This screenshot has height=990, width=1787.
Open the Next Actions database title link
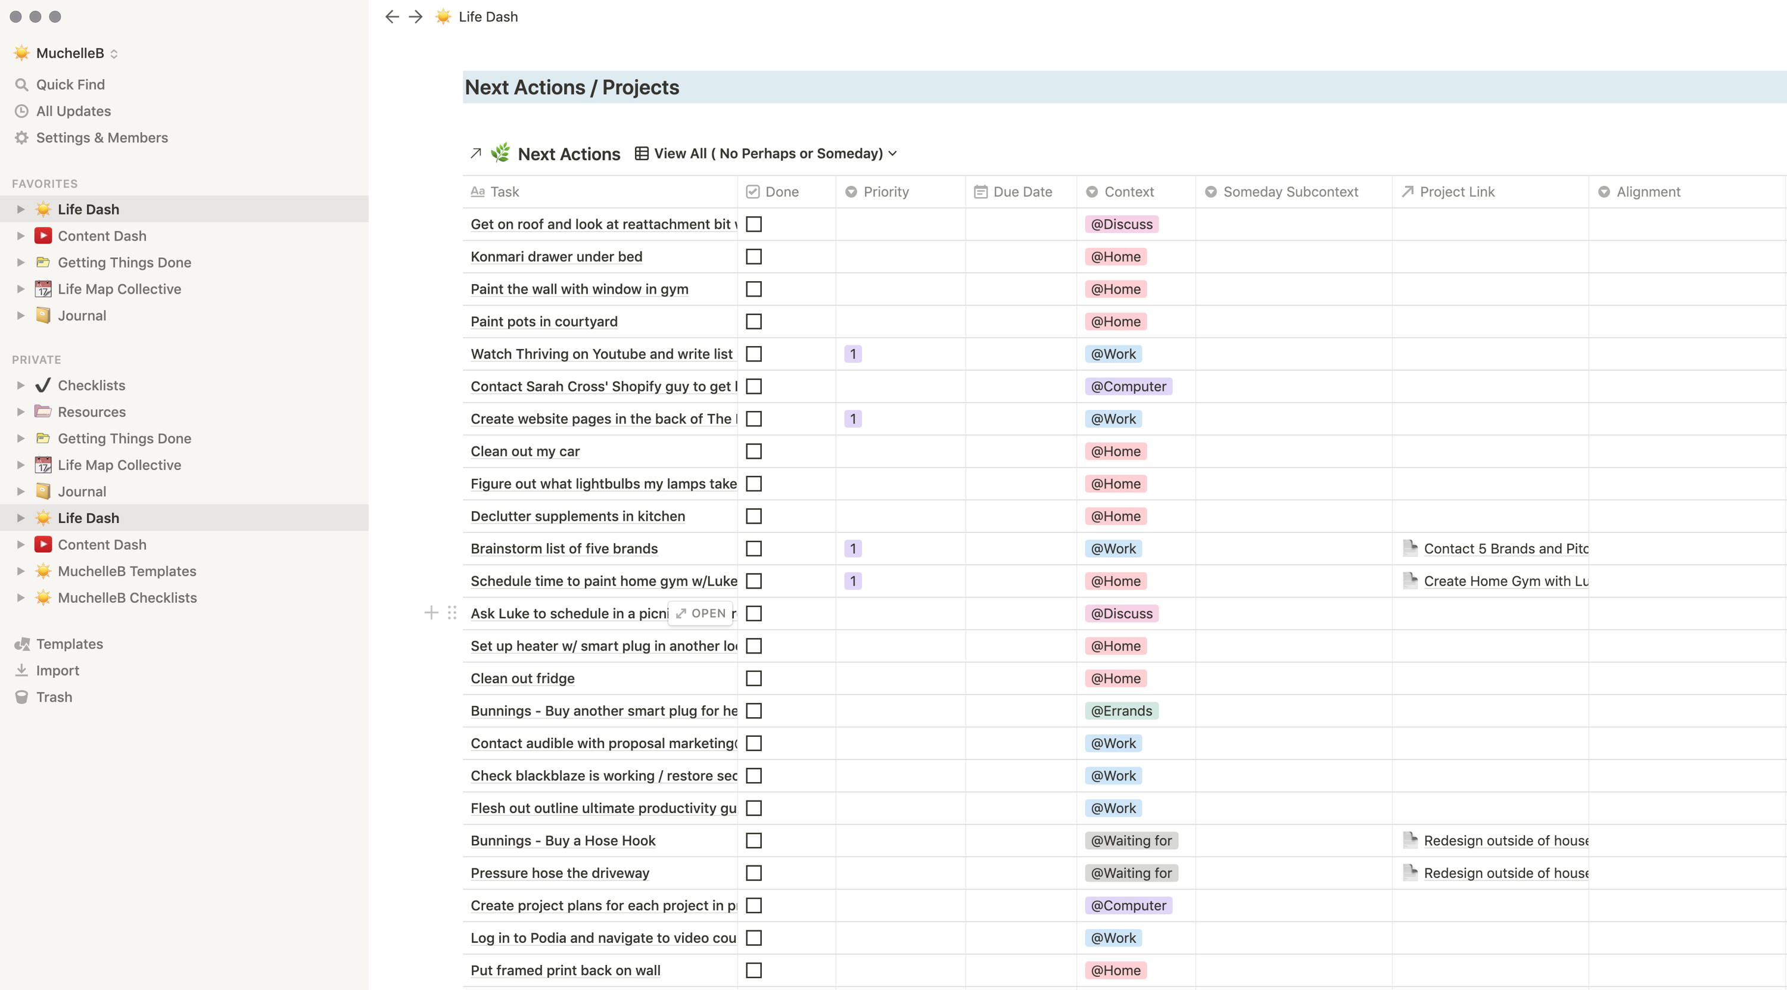tap(569, 153)
